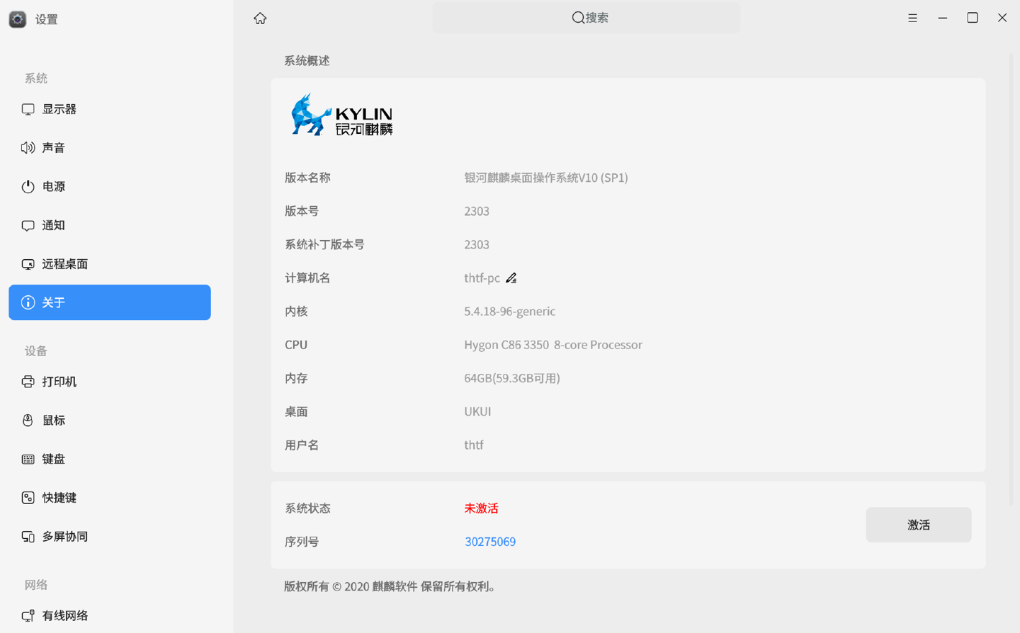Select 快捷键 shortcuts in sidebar

coord(59,498)
